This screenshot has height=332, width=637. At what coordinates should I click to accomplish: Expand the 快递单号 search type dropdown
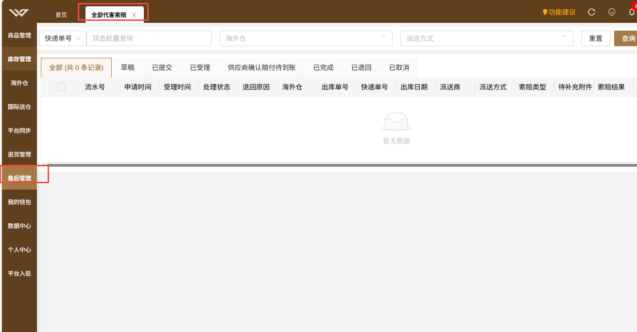[x=63, y=38]
